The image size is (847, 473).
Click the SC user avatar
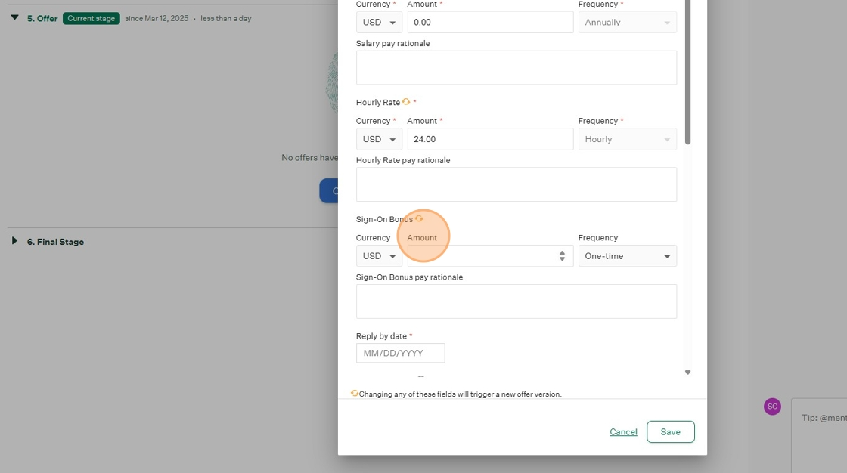pyautogui.click(x=772, y=407)
